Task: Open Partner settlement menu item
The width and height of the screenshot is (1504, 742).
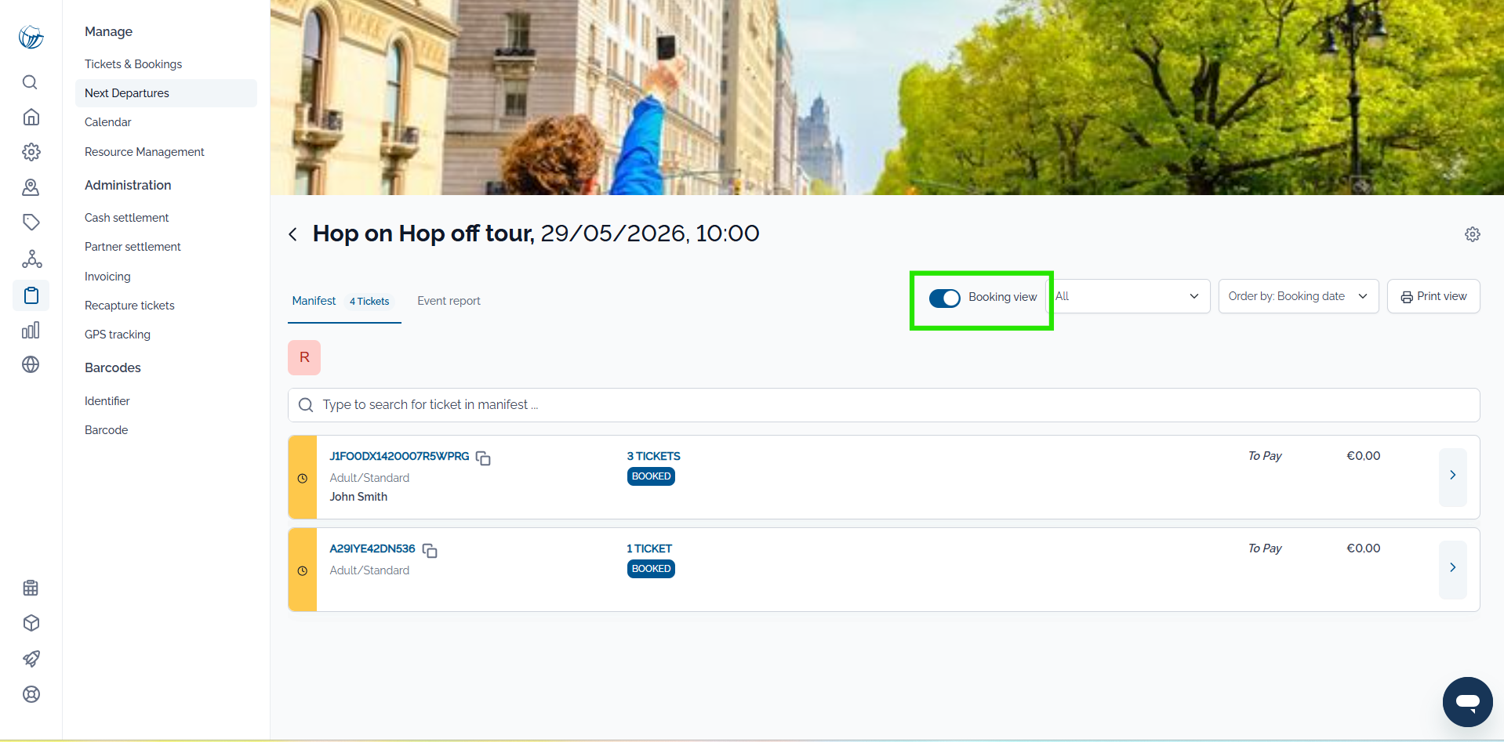Action: pyautogui.click(x=133, y=247)
